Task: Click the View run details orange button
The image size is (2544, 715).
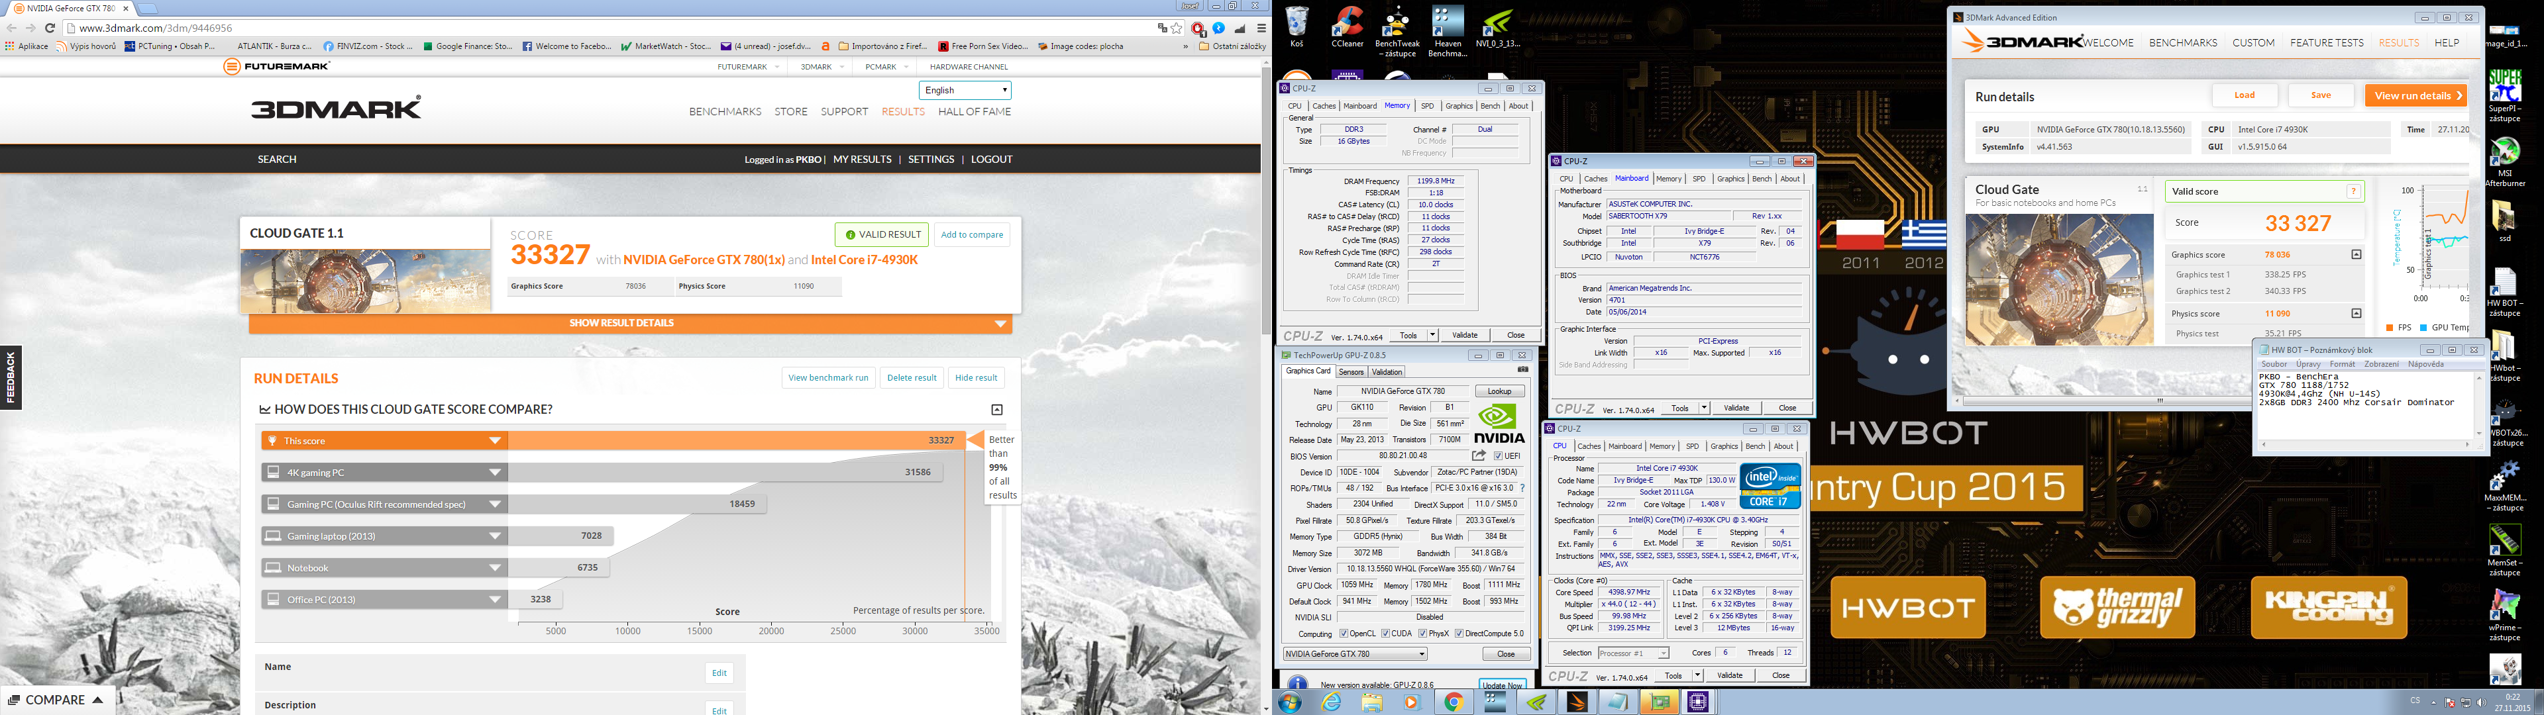Action: coord(2415,96)
